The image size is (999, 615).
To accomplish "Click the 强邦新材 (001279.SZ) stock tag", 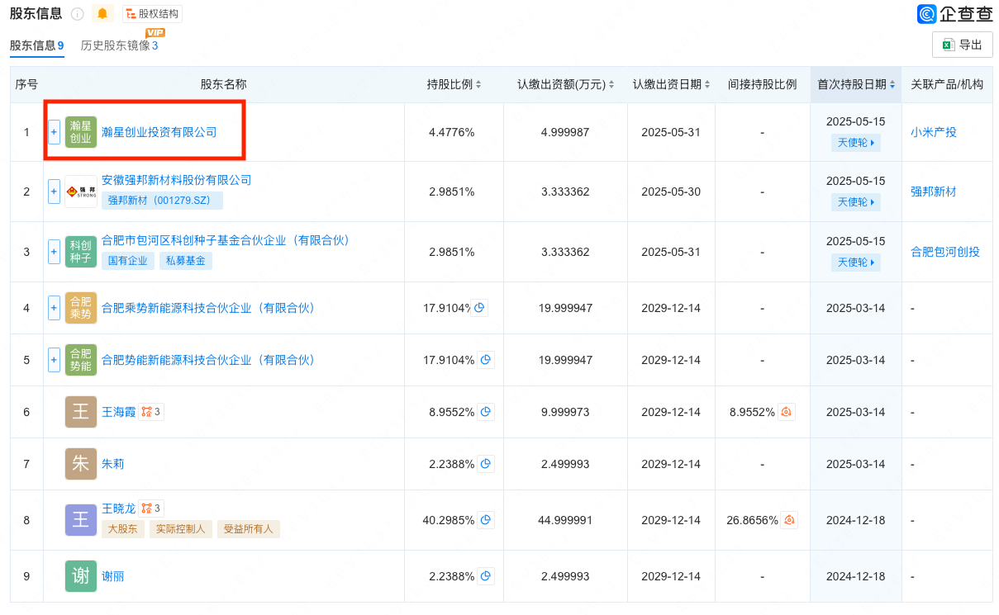I will (x=162, y=200).
